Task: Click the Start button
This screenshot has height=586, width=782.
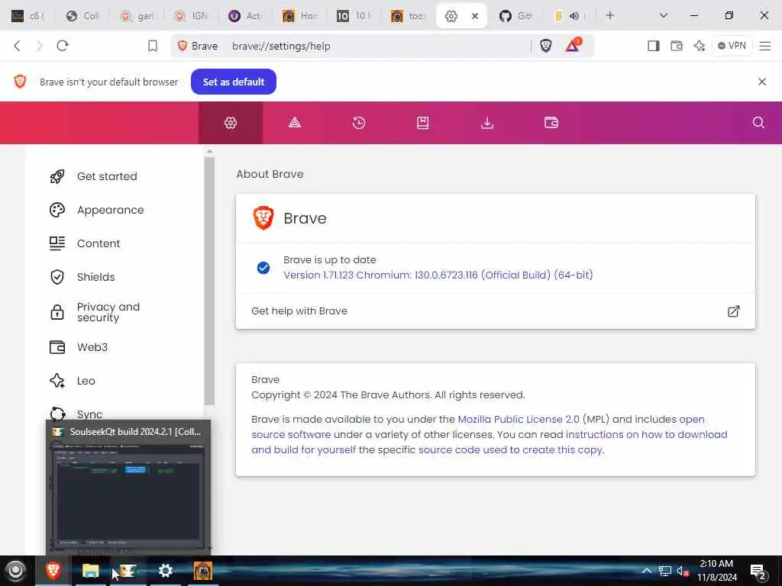Action: (x=15, y=571)
